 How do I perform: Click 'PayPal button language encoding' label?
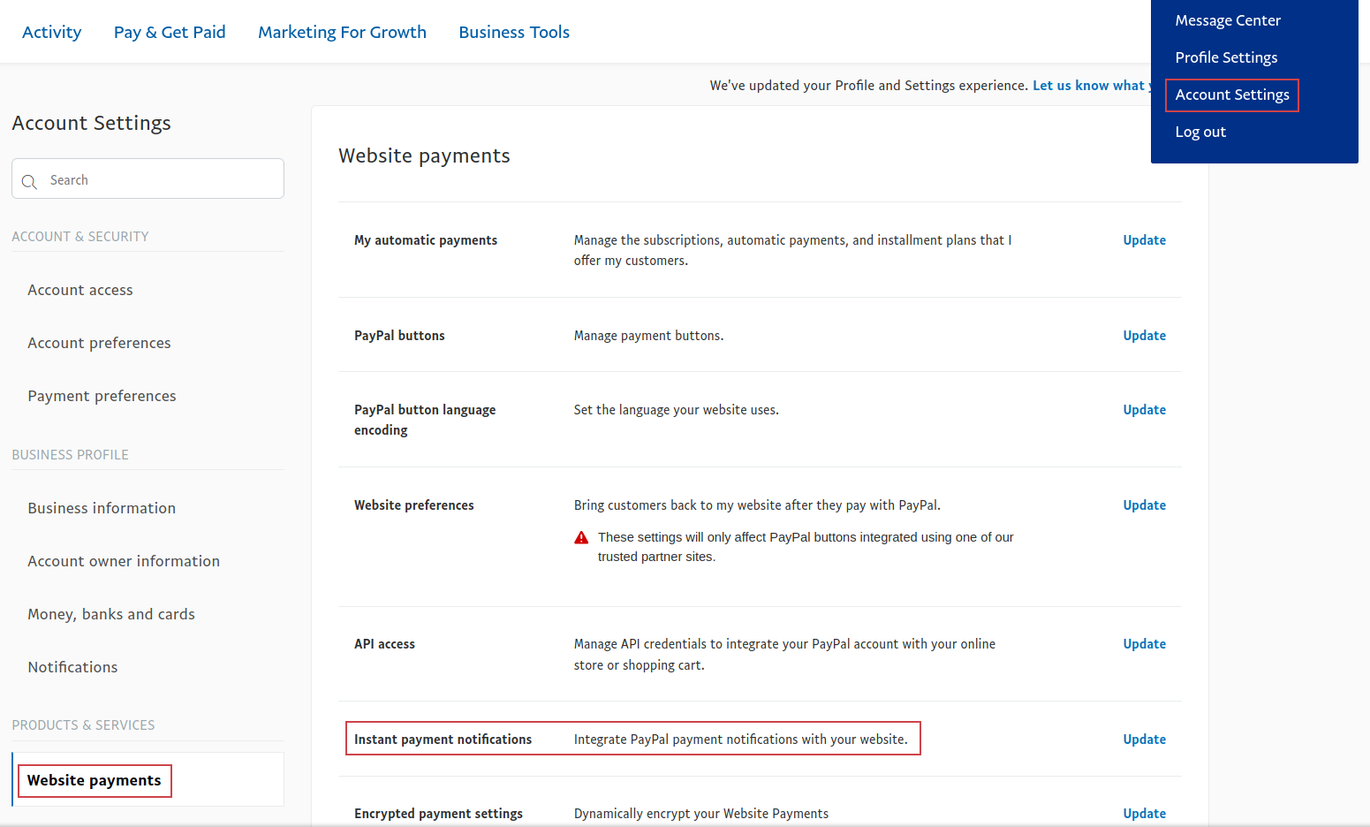425,420
